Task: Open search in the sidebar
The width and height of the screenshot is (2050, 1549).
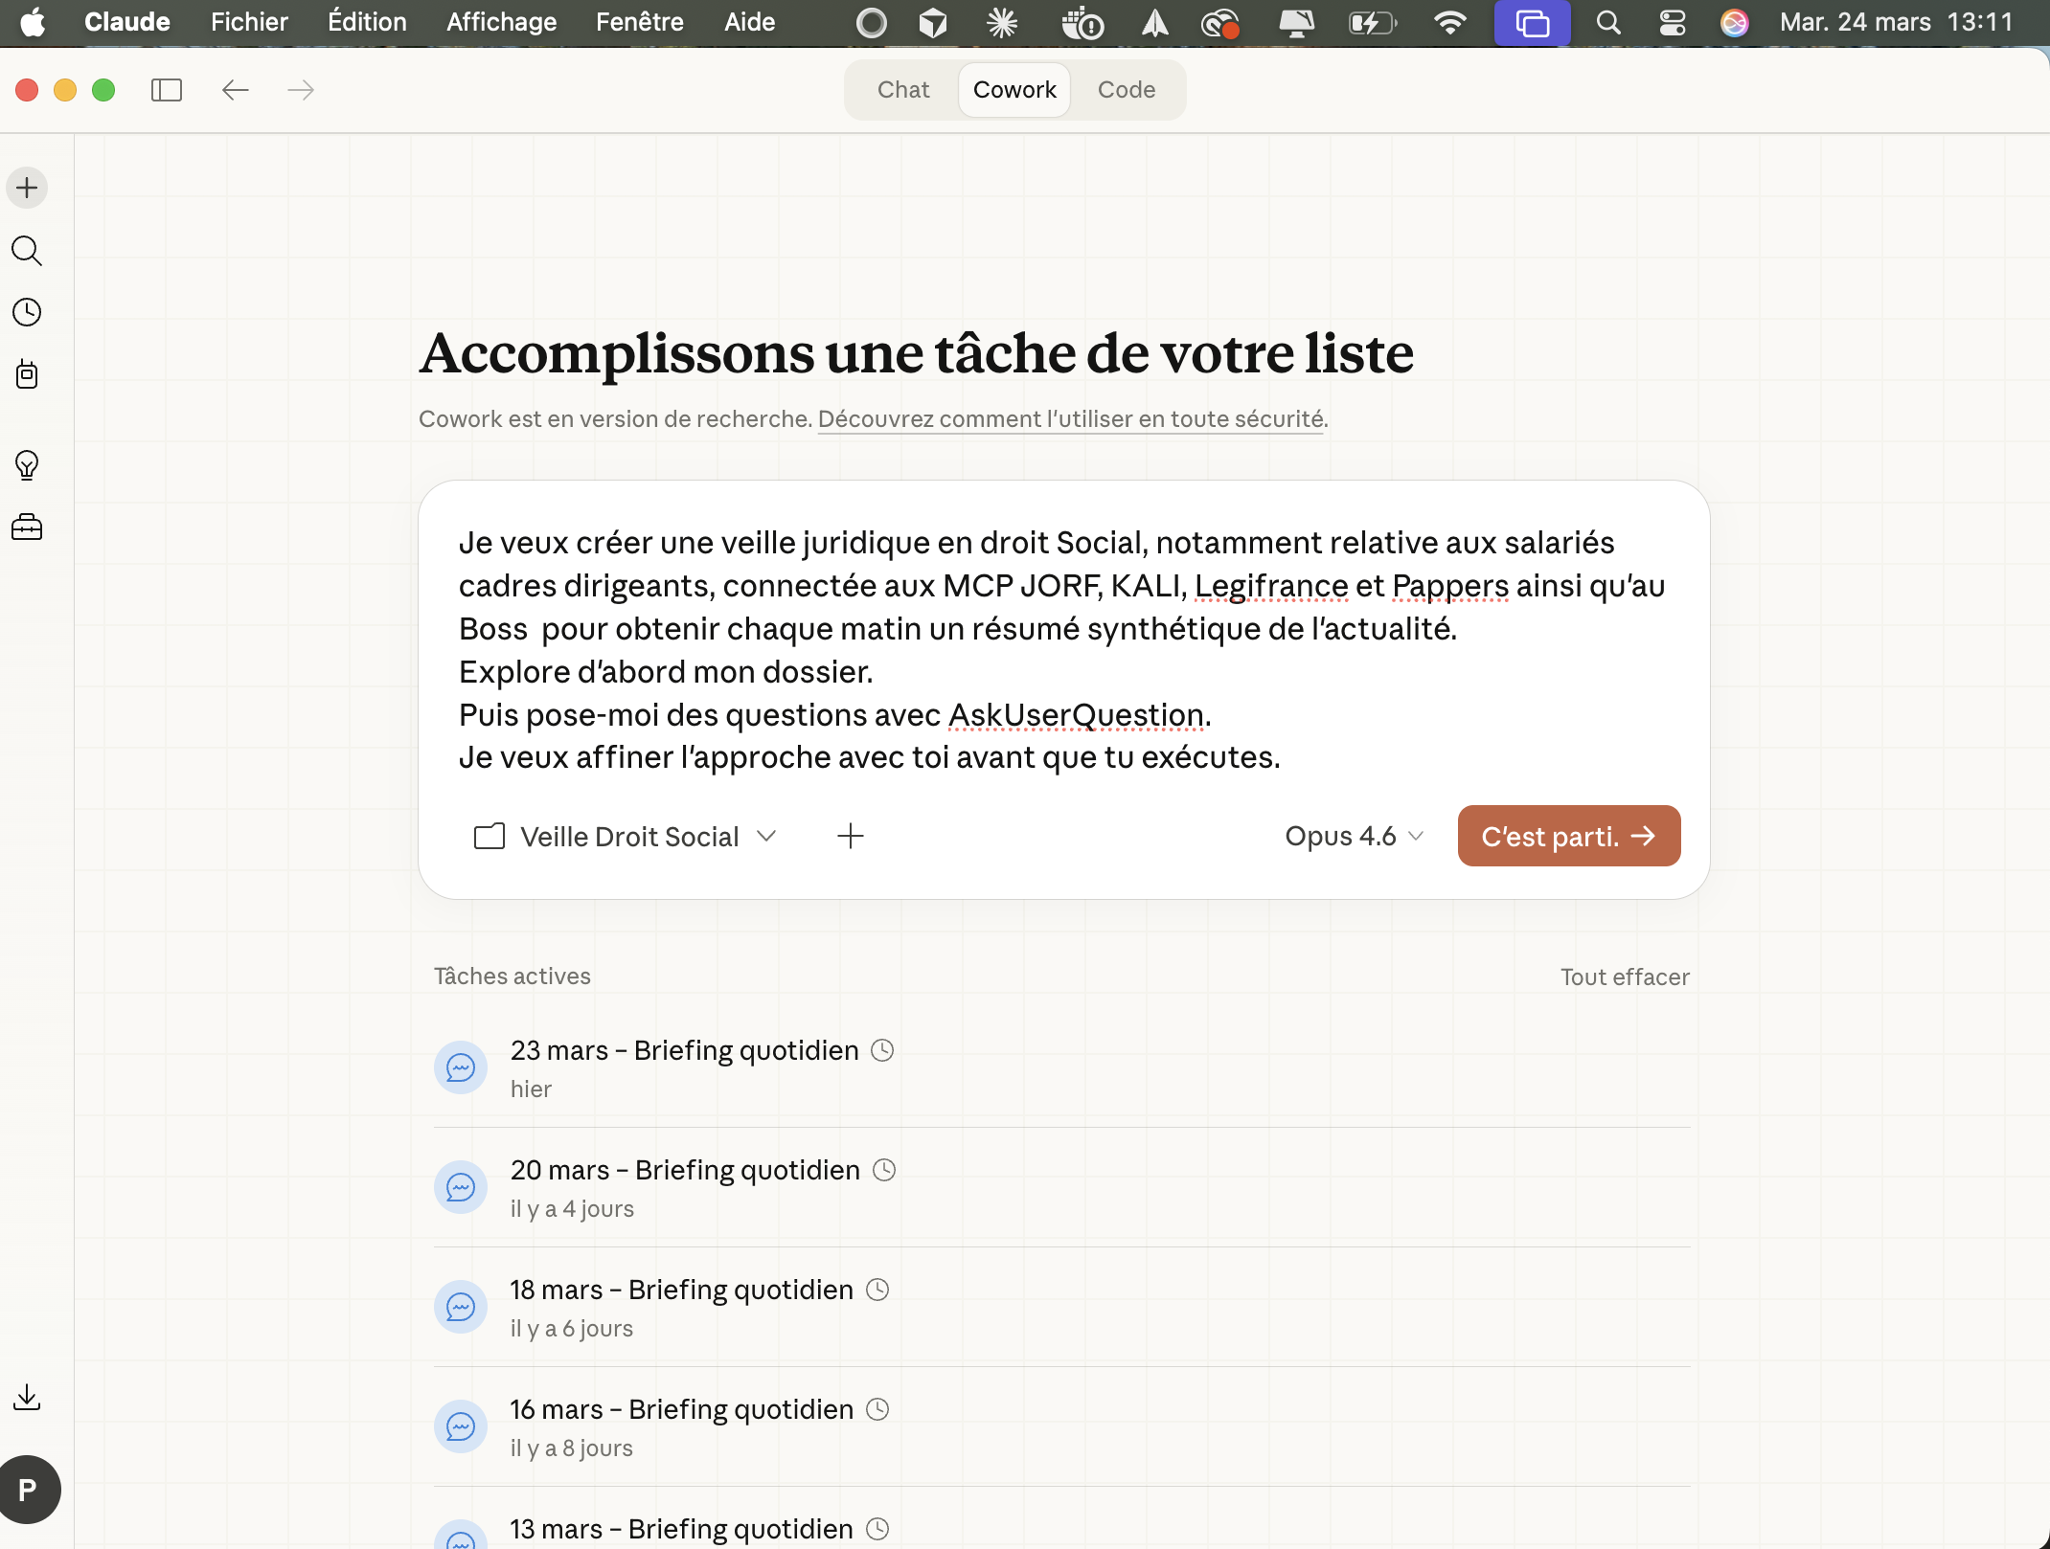Action: click(x=27, y=251)
